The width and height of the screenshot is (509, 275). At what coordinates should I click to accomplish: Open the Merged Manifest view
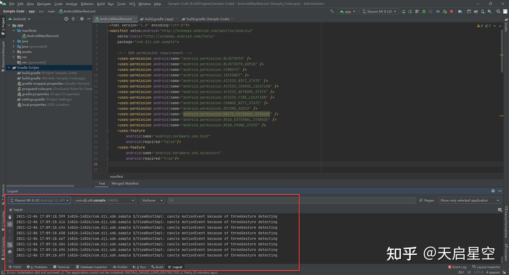[x=125, y=184]
